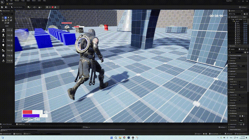This screenshot has height=140, width=249.
Task: Switch to the Details tab
Action: click(x=232, y=49)
